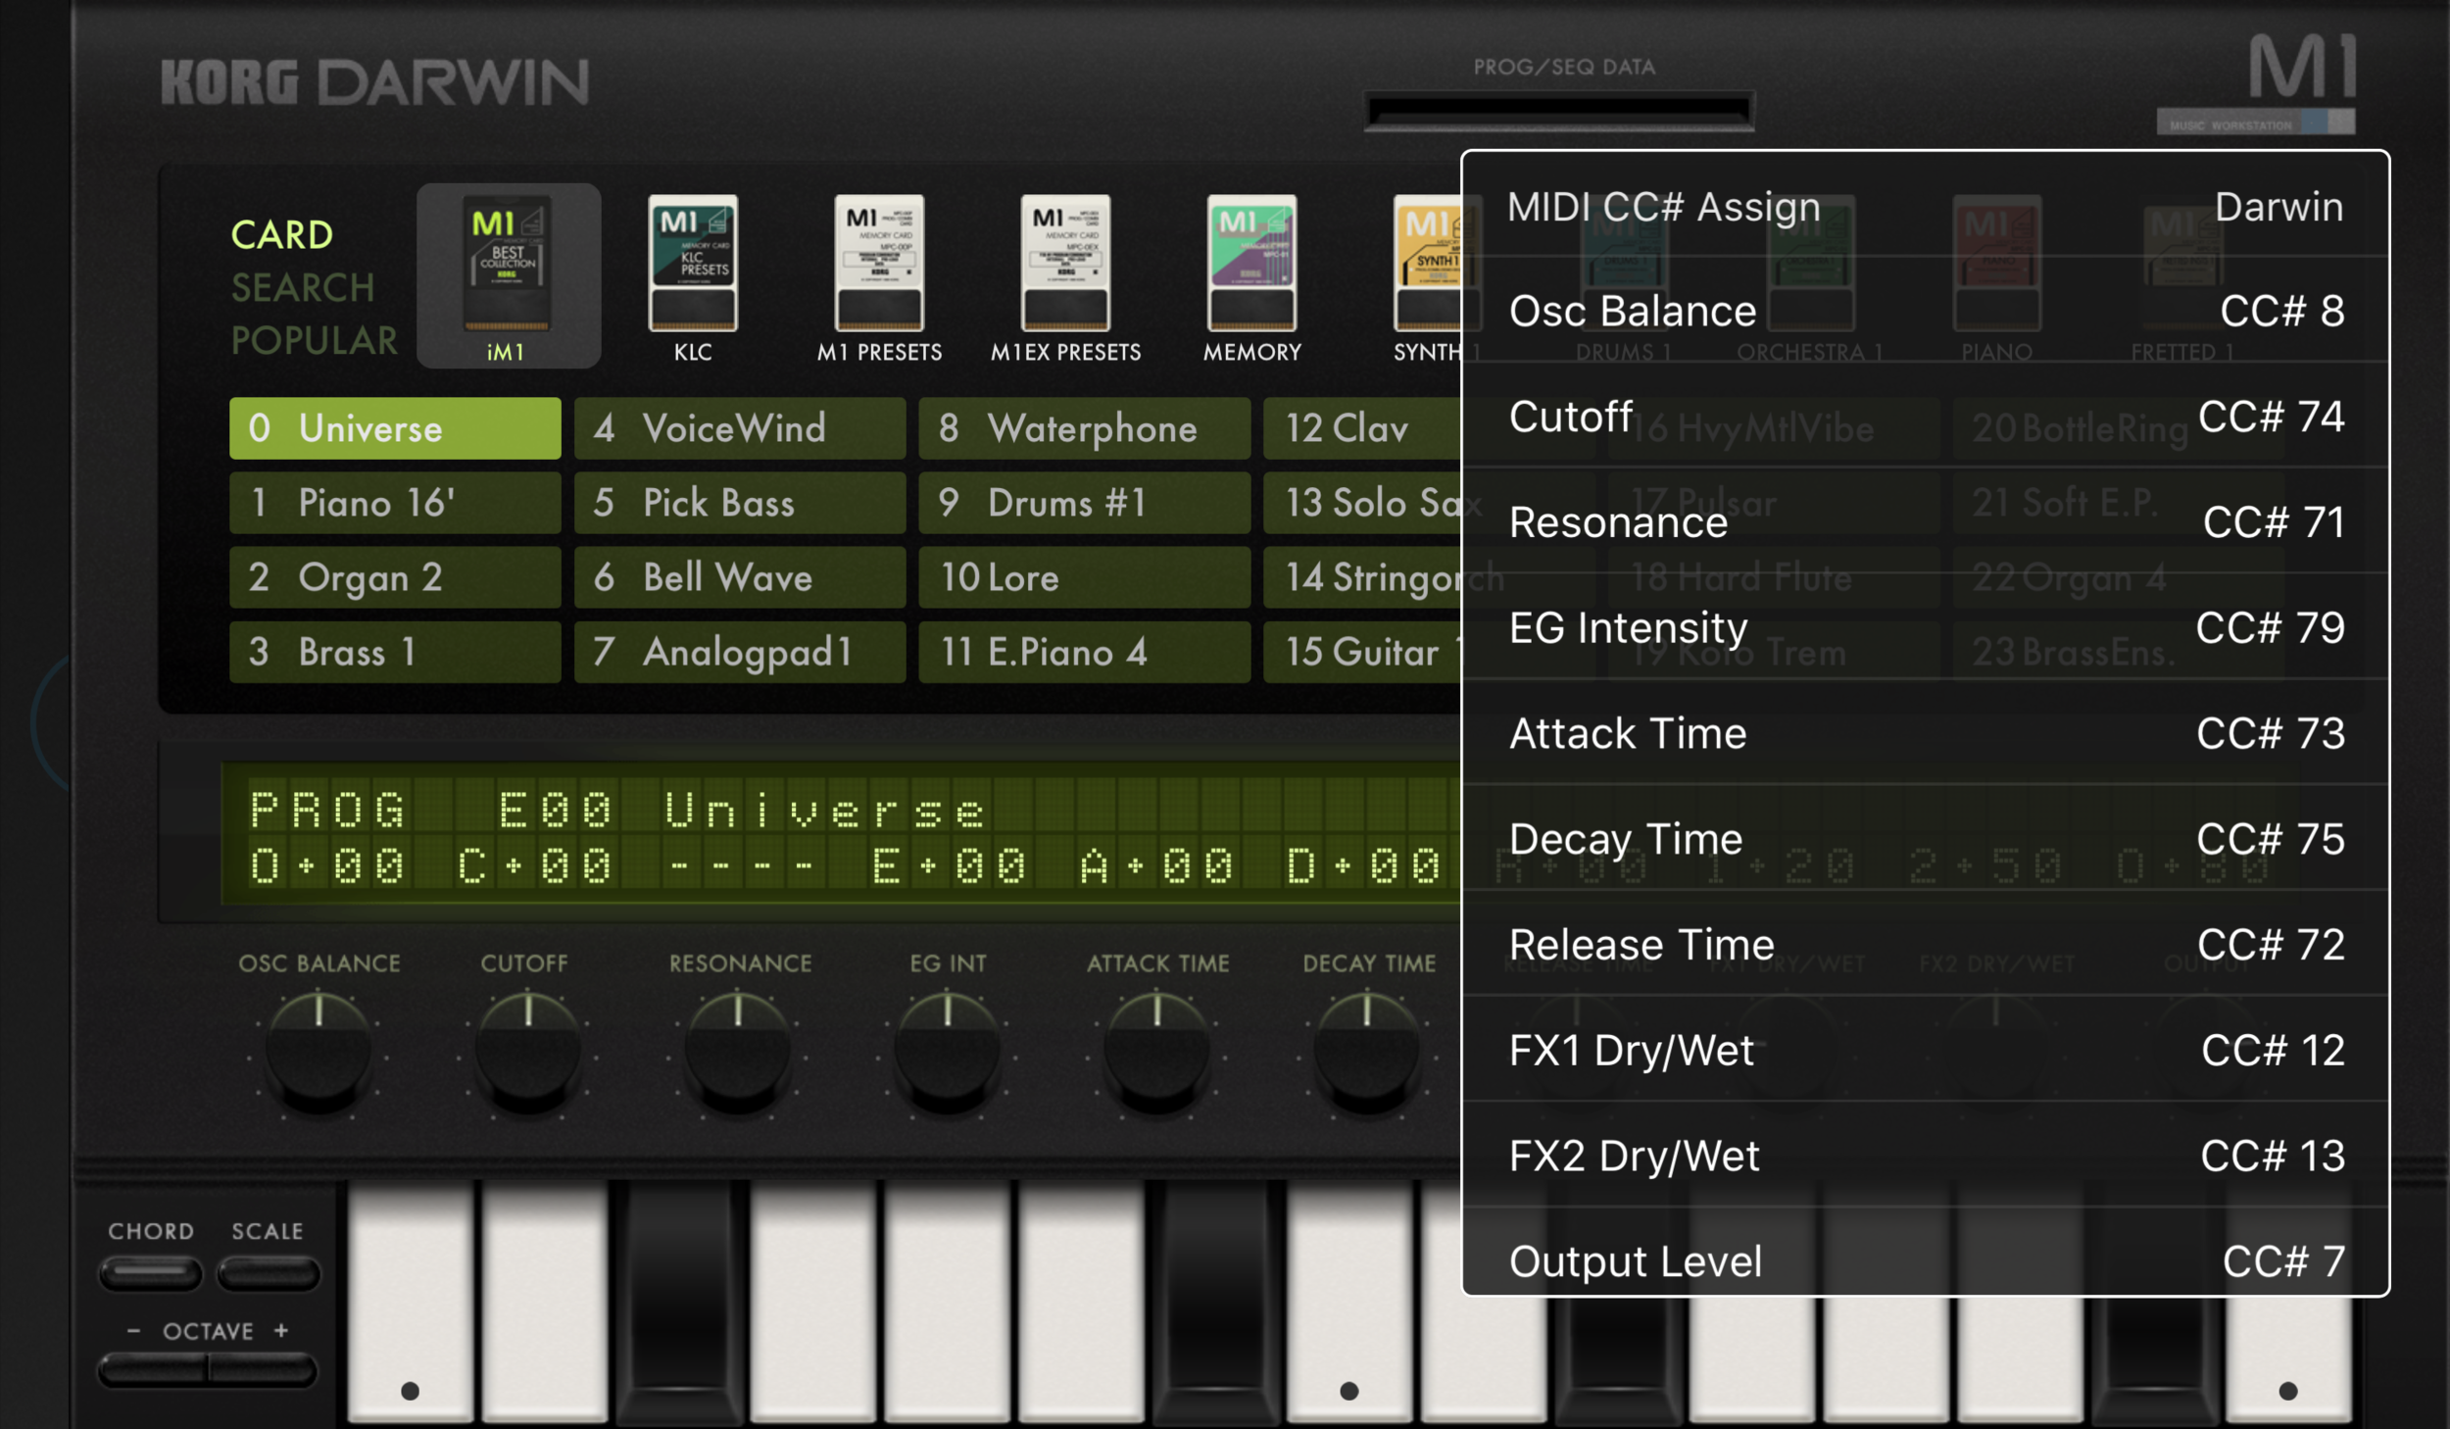Screen dimensions: 2450x1429
Task: Pick the MEMORY card
Action: [x=1251, y=277]
